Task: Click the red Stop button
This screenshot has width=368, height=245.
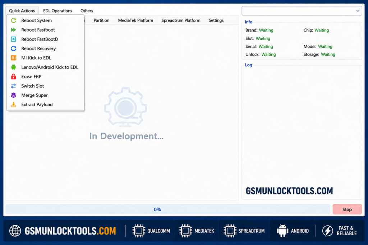Action: point(347,209)
